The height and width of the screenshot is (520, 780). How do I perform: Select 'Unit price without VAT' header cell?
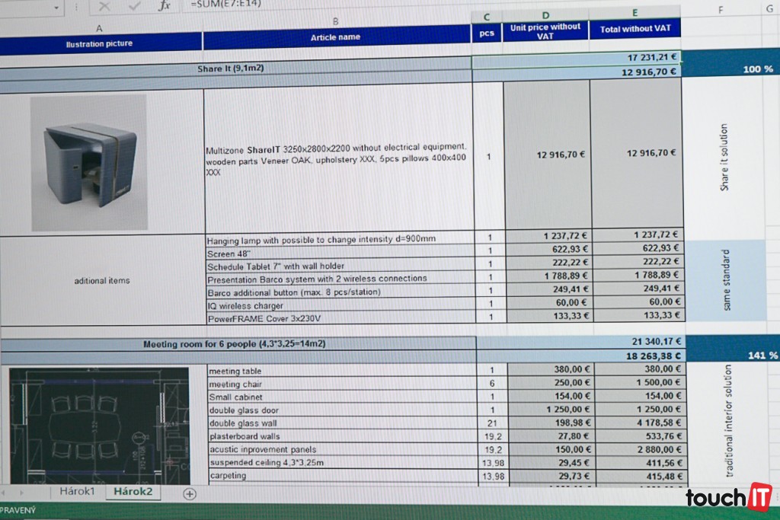(545, 30)
